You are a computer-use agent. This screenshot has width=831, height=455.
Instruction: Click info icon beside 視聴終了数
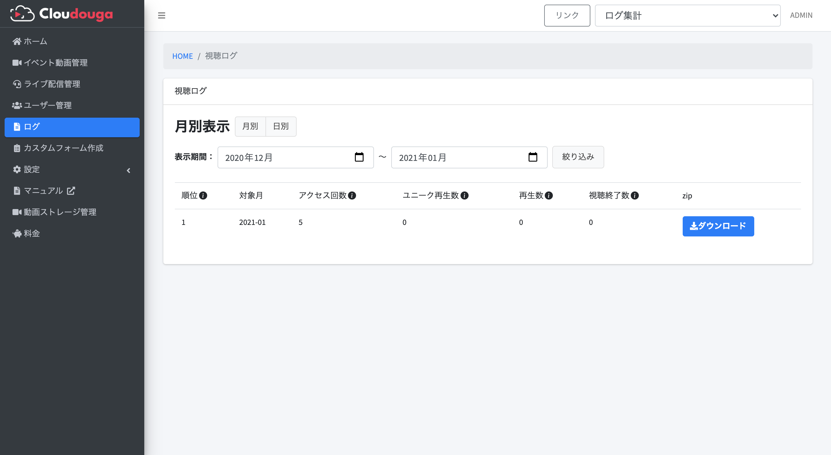(635, 195)
